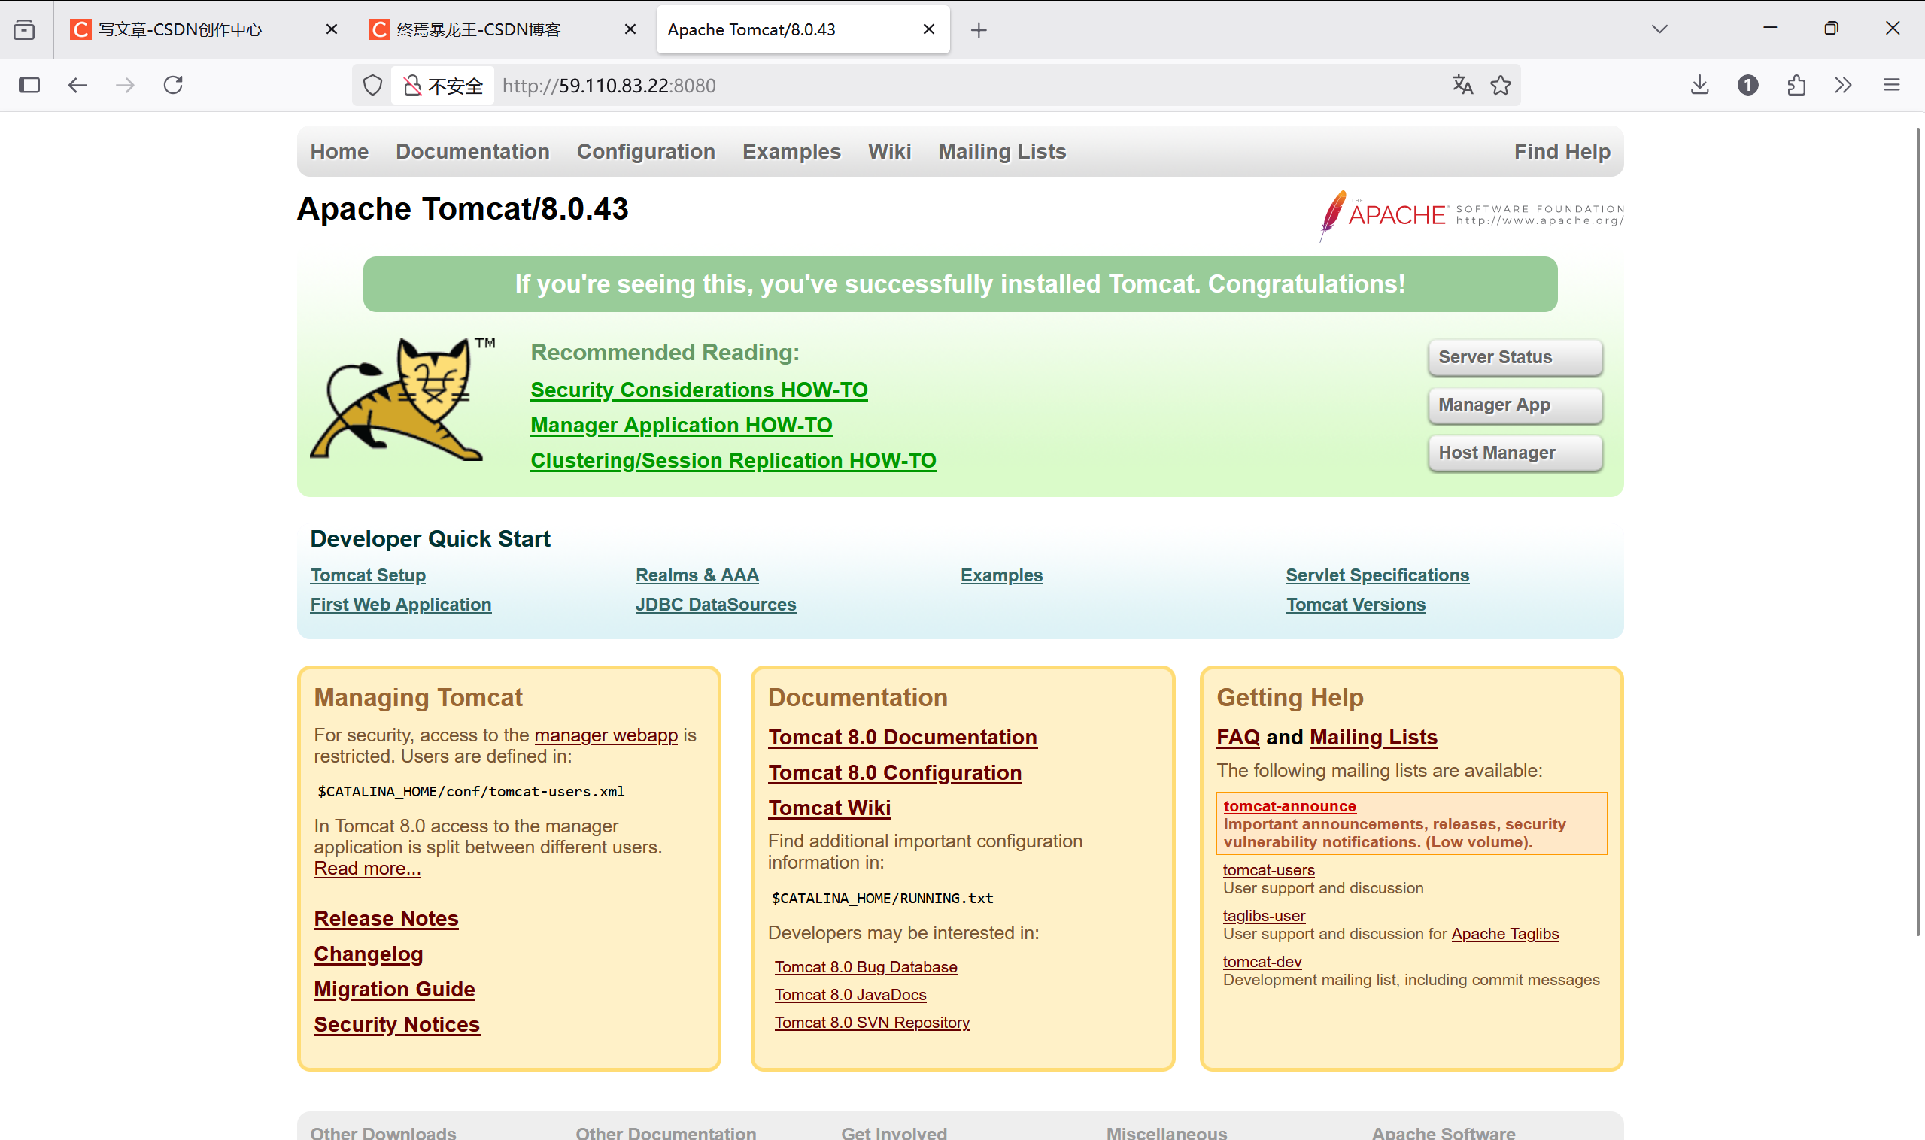Viewport: 1925px width, 1140px height.
Task: Open Home in the navigation bar
Action: coord(340,151)
